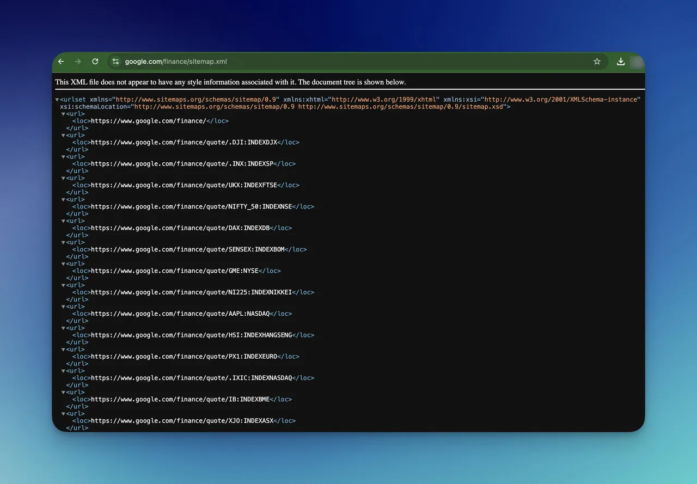
Task: Click the text https://www.google.com/finance/ in first loc
Action: pyautogui.click(x=148, y=121)
